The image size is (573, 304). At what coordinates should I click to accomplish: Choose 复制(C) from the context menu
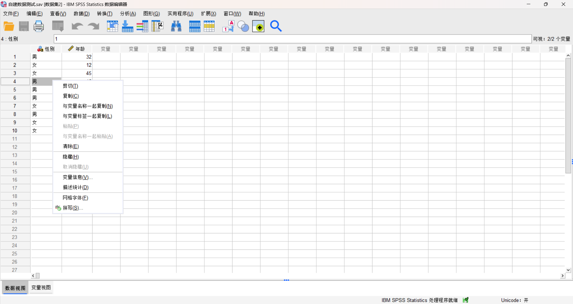(x=88, y=96)
